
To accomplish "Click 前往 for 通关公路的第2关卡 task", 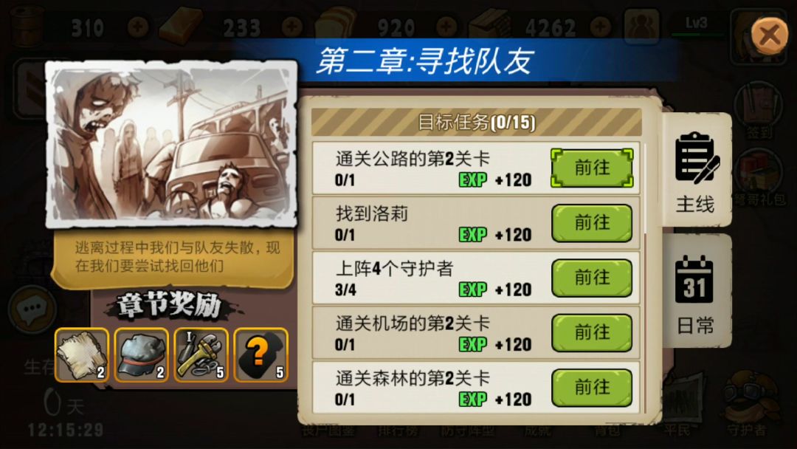I will coord(592,168).
